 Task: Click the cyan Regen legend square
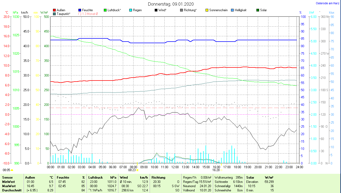coord(131,10)
